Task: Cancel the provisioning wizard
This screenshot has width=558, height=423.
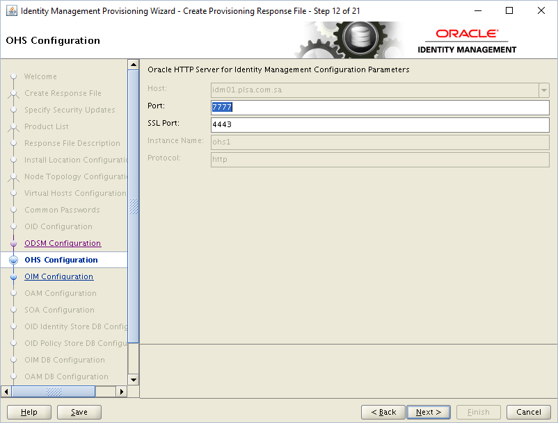Action: tap(528, 411)
